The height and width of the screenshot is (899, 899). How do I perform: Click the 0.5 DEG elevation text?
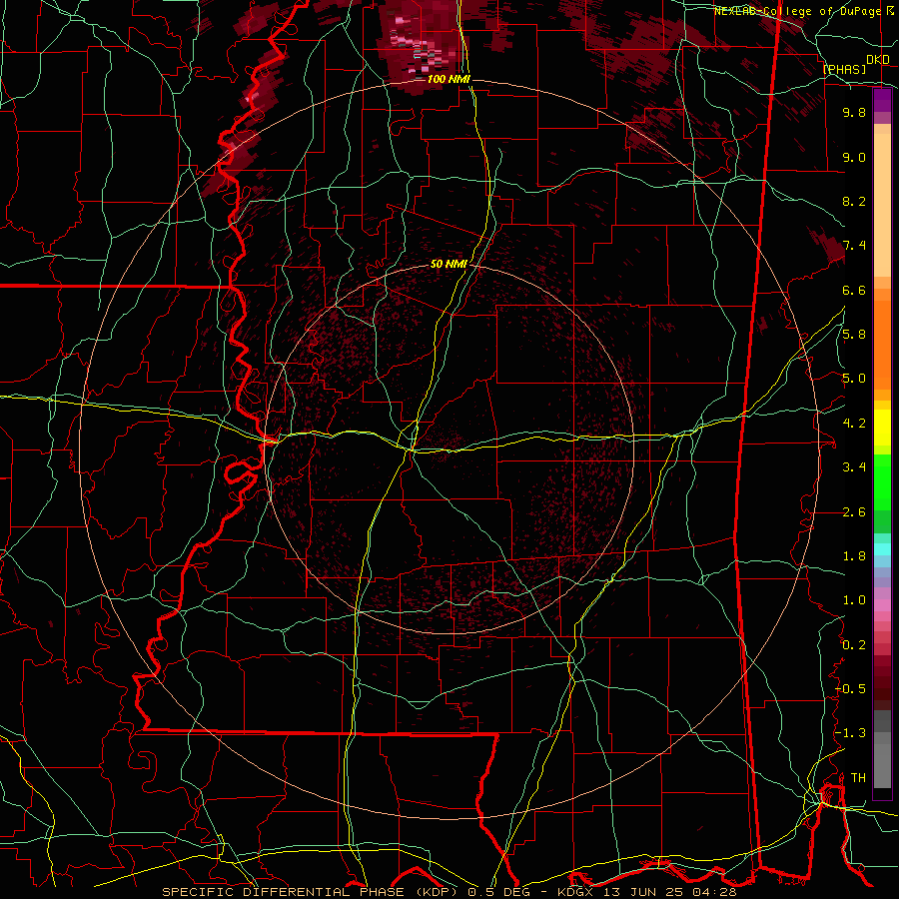(499, 892)
